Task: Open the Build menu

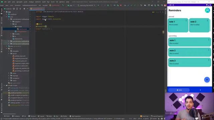Action: (44, 2)
